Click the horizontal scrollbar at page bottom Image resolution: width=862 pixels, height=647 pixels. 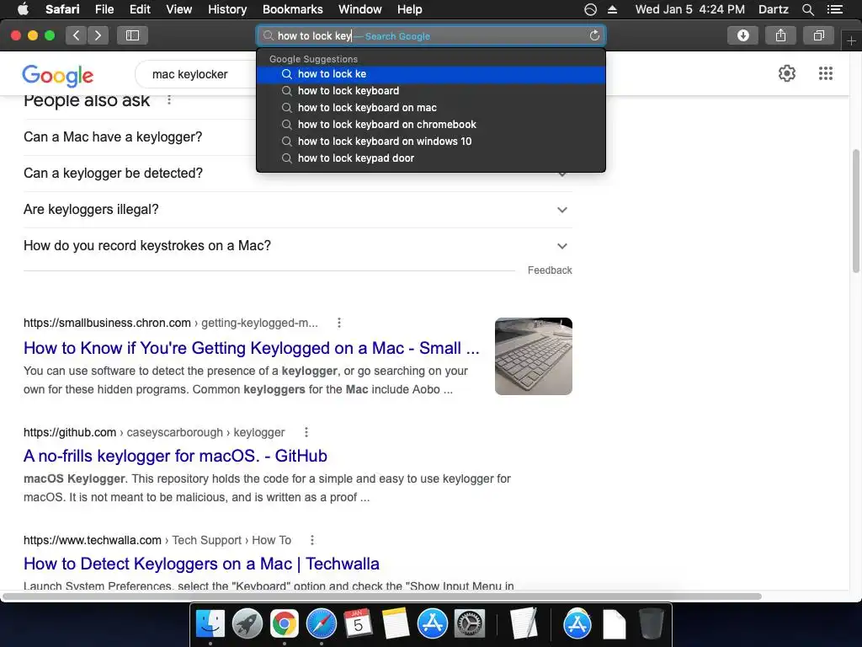tap(382, 596)
